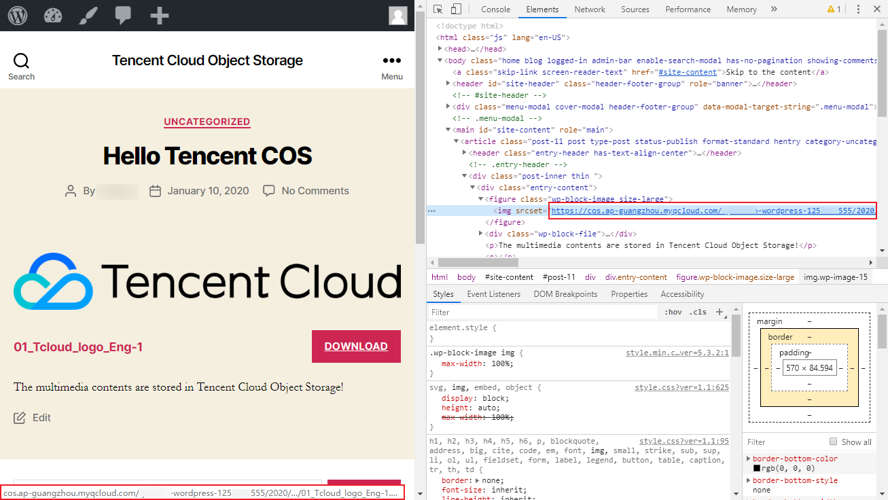The height and width of the screenshot is (500, 888).
Task: Switch to the Sources tab
Action: 635,10
